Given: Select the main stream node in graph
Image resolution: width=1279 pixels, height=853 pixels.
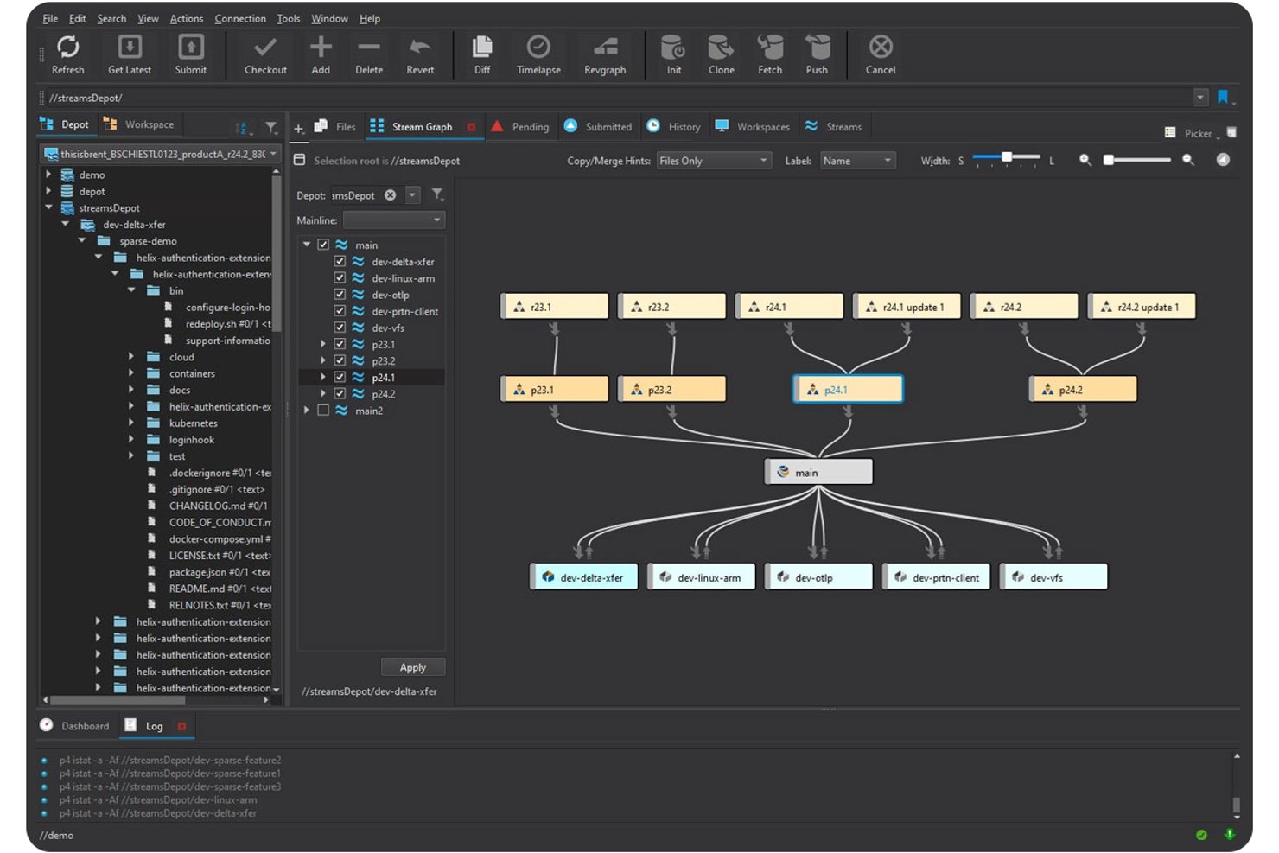Looking at the screenshot, I should (x=818, y=472).
